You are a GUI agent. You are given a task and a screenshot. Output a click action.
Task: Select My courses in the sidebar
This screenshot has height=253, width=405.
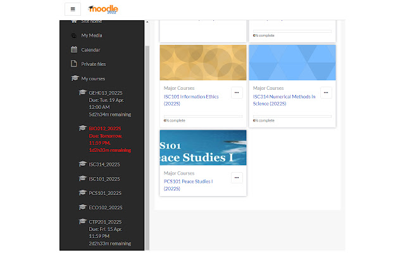(93, 78)
